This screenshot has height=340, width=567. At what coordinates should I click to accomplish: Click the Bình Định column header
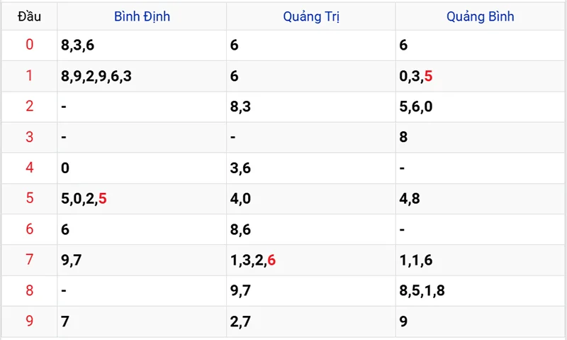(142, 16)
